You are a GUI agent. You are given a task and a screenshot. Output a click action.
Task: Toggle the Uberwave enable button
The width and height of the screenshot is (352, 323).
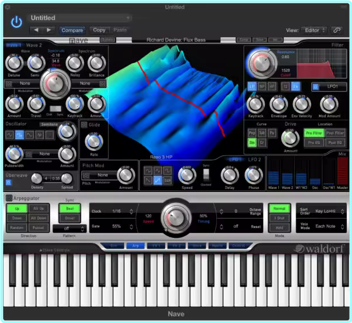pos(8,182)
